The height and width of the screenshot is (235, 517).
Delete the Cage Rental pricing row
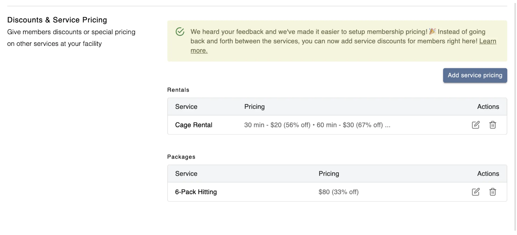coord(493,125)
